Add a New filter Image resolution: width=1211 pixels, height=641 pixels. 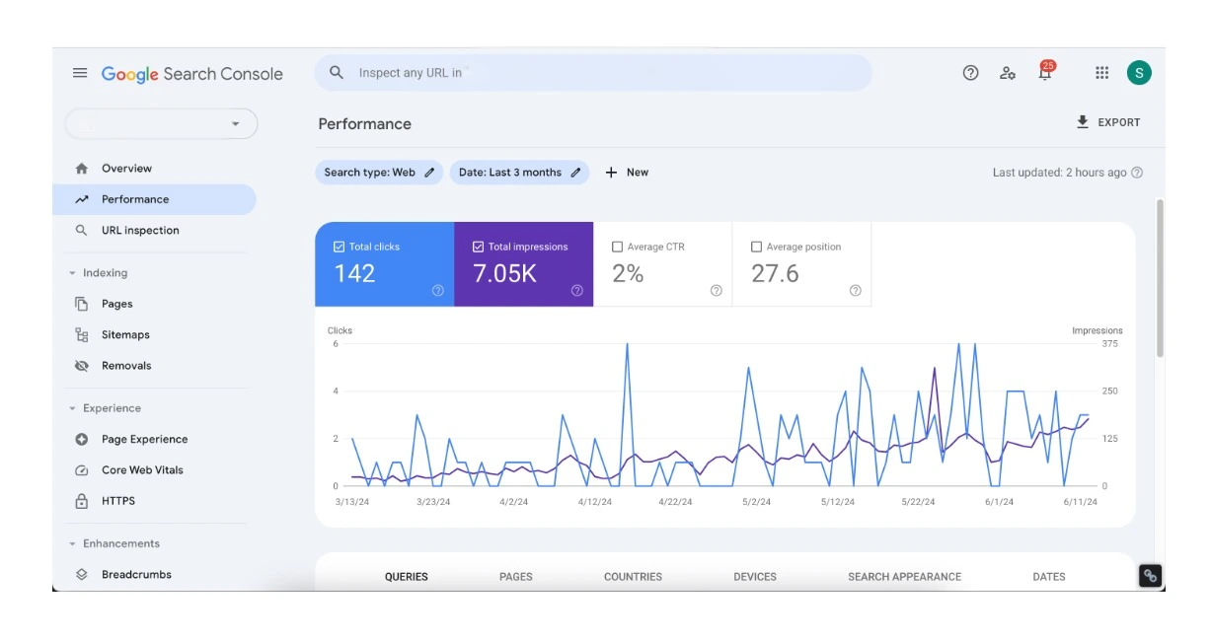(x=627, y=173)
